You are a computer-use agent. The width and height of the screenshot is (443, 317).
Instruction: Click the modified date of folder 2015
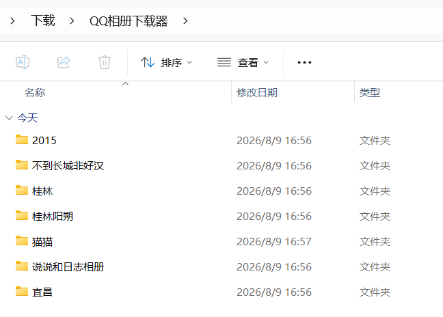point(274,141)
